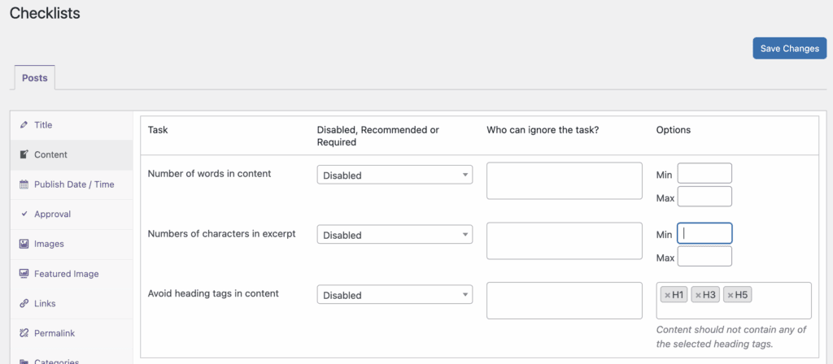This screenshot has width=833, height=364.
Task: Focus the Min field for characters in excerpt
Action: (704, 233)
